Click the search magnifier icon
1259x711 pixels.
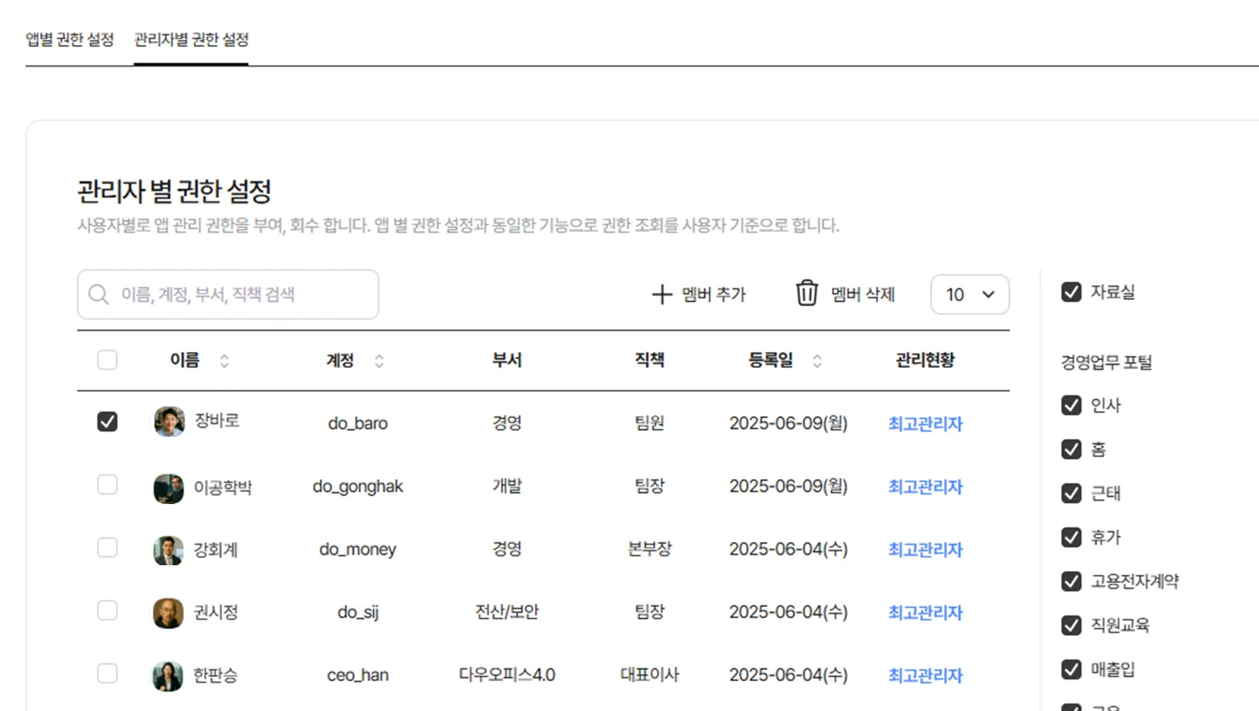pos(98,295)
